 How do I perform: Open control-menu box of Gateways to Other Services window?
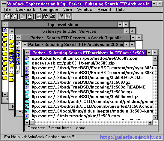(12, 31)
